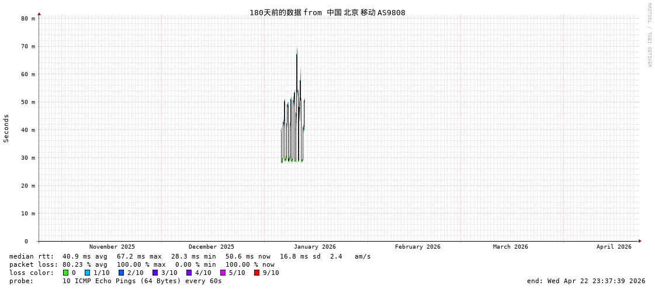
Task: Select the 4/10 loss color swatch
Action: [189, 273]
